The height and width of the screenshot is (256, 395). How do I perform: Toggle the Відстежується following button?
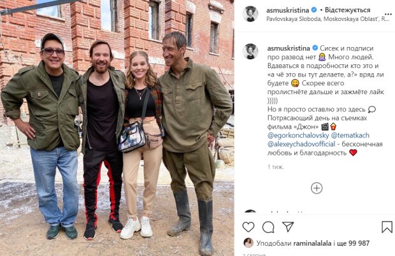pyautogui.click(x=347, y=10)
